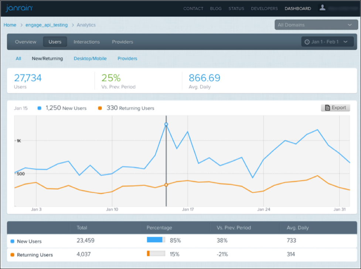Click the clock icon in date range
The height and width of the screenshot is (269, 361).
tap(307, 42)
